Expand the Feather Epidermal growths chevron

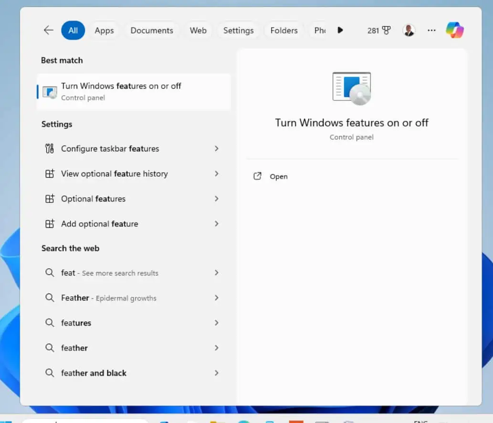(216, 298)
